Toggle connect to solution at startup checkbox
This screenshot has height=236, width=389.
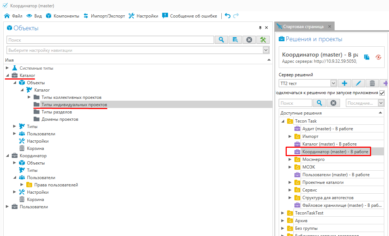382,93
